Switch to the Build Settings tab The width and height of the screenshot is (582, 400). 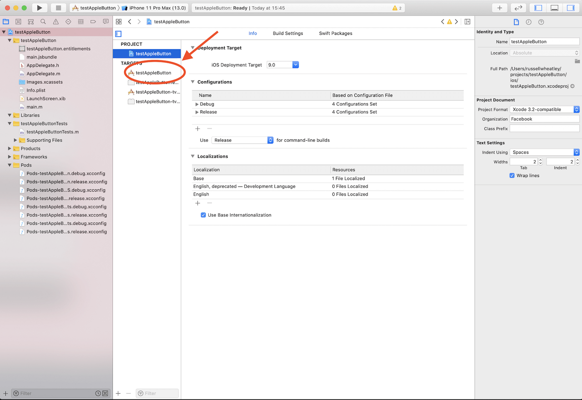click(288, 33)
